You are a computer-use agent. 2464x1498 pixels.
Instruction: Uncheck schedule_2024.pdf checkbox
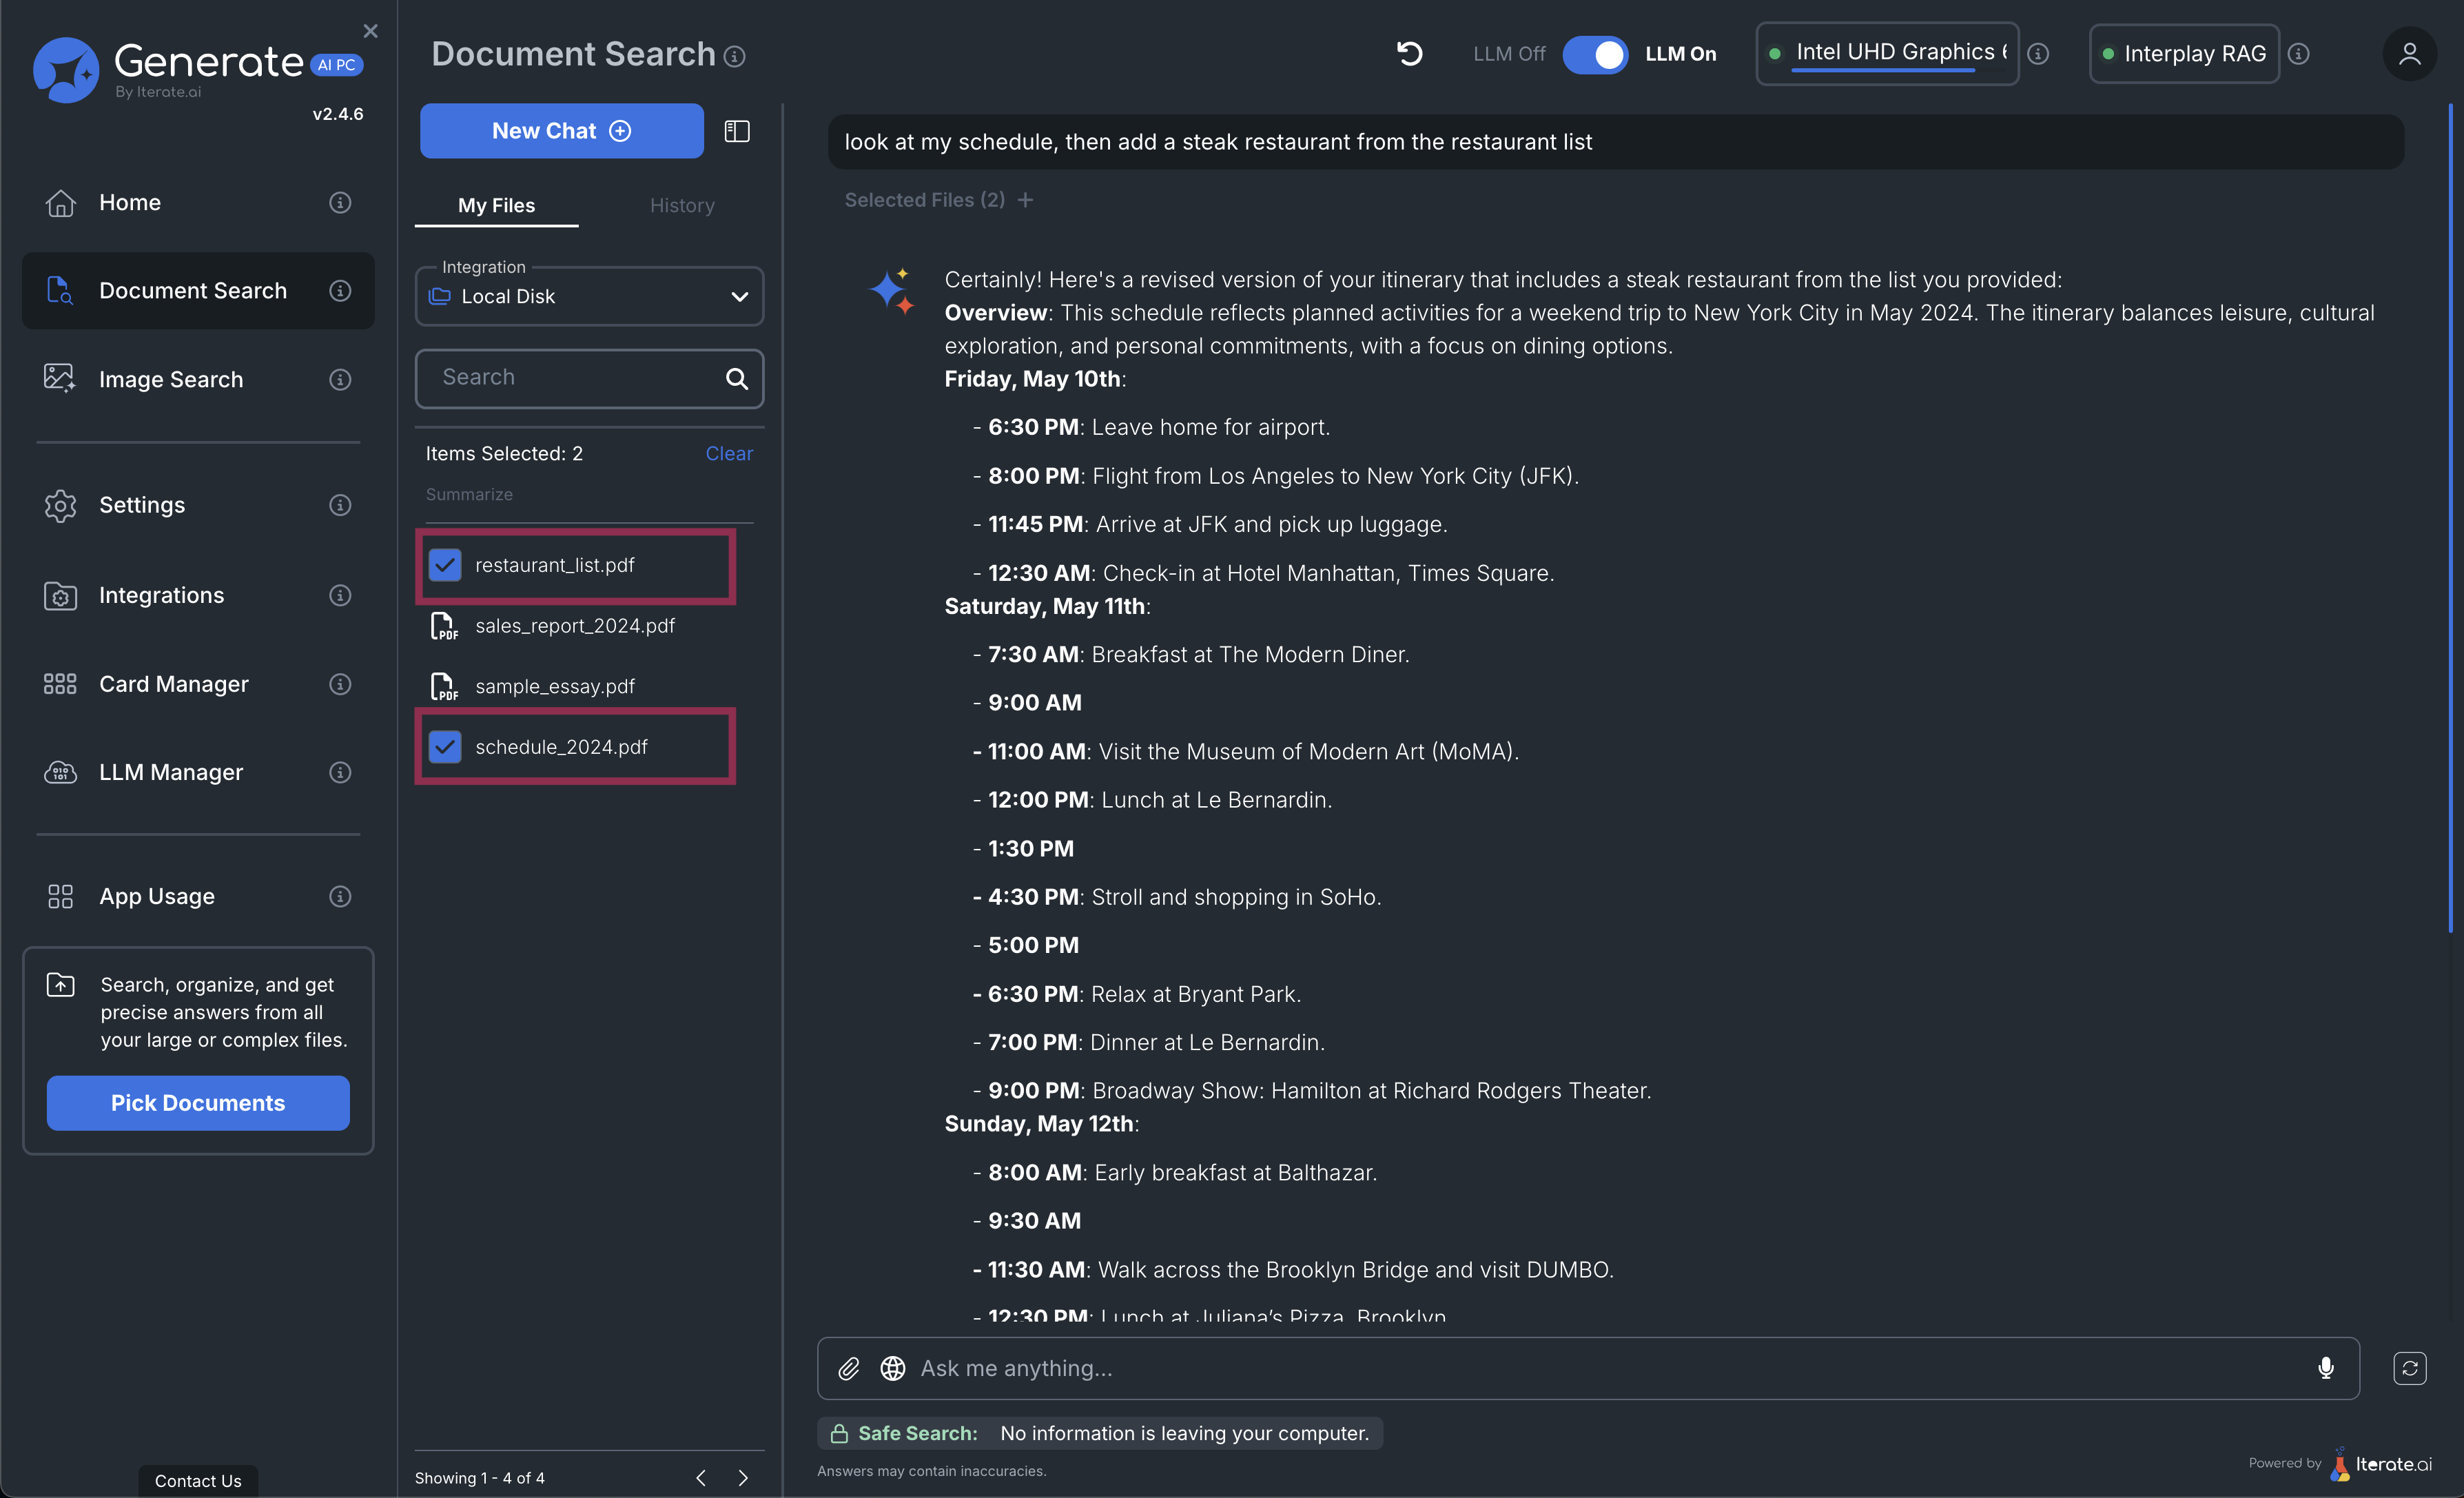tap(445, 747)
